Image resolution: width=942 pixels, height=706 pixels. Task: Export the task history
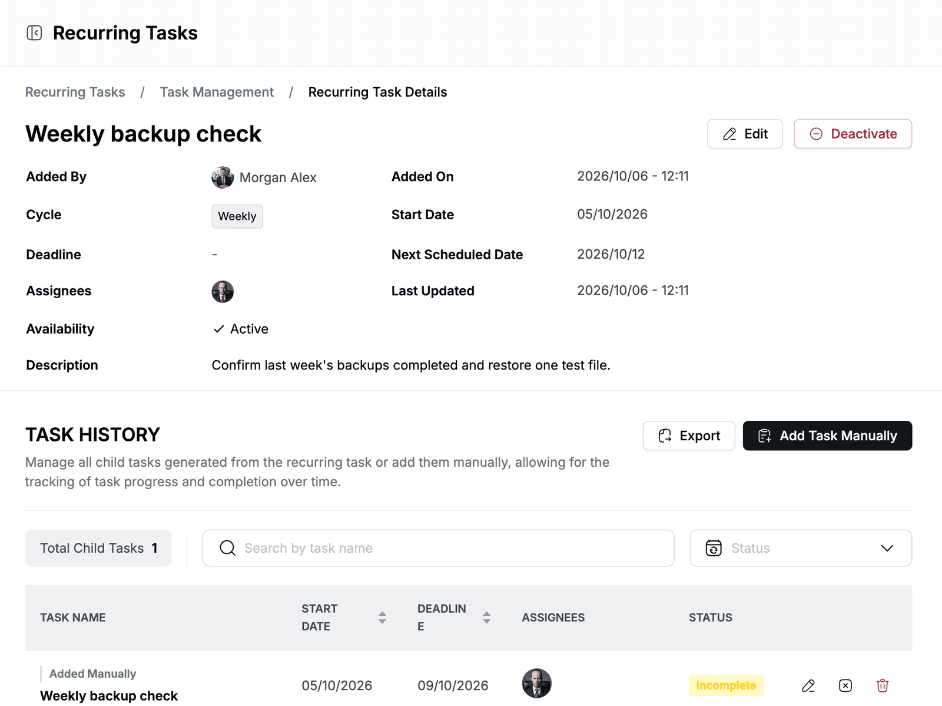[689, 436]
